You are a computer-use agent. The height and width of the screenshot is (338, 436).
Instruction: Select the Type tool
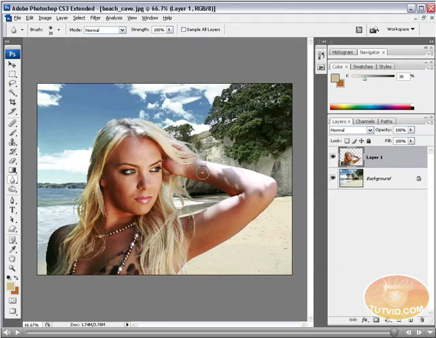coord(12,210)
